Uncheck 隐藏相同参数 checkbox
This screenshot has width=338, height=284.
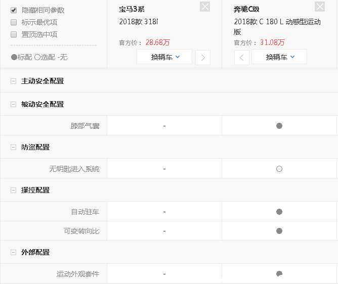coord(14,10)
